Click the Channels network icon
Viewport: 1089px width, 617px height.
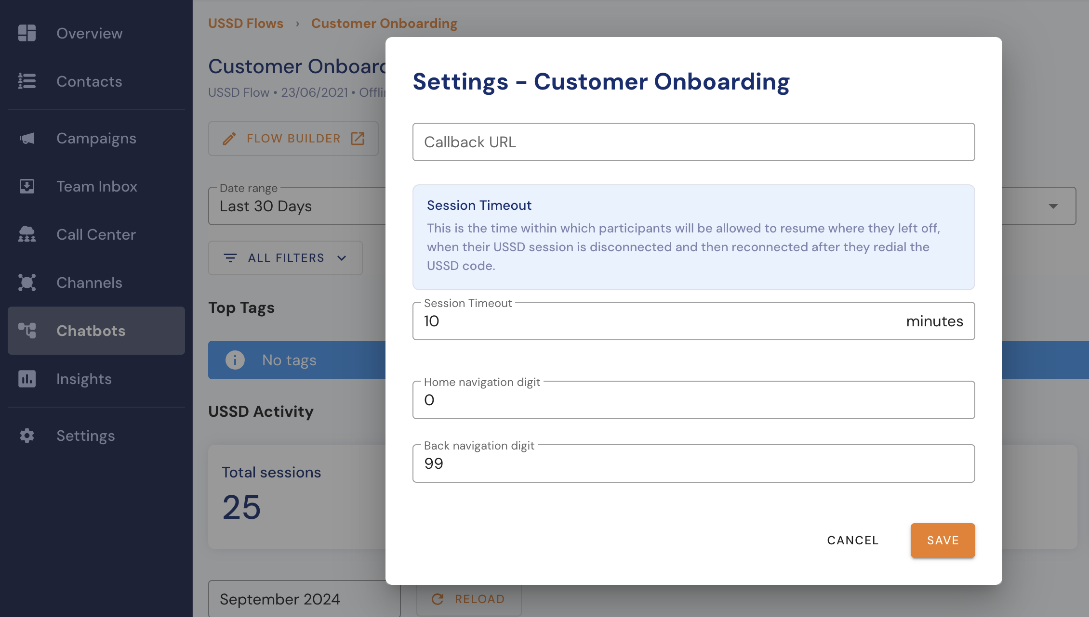[x=27, y=282]
